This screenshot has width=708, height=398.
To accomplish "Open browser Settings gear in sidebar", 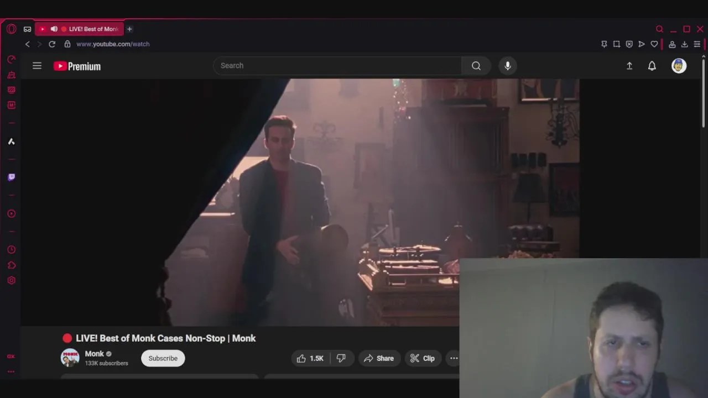I will [x=11, y=280].
